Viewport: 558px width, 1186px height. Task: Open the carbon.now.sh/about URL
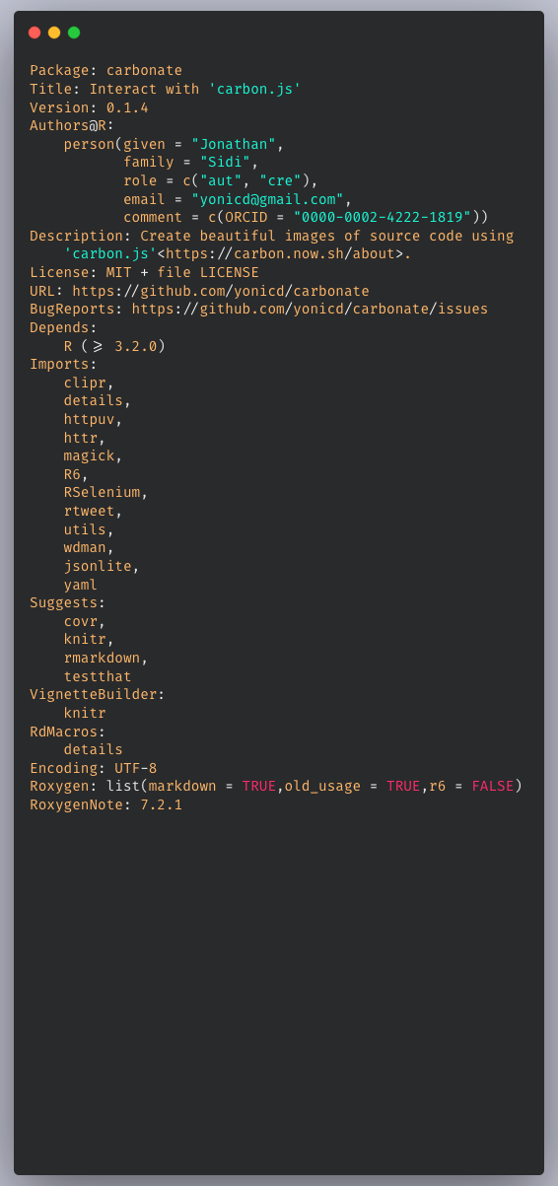coord(284,254)
